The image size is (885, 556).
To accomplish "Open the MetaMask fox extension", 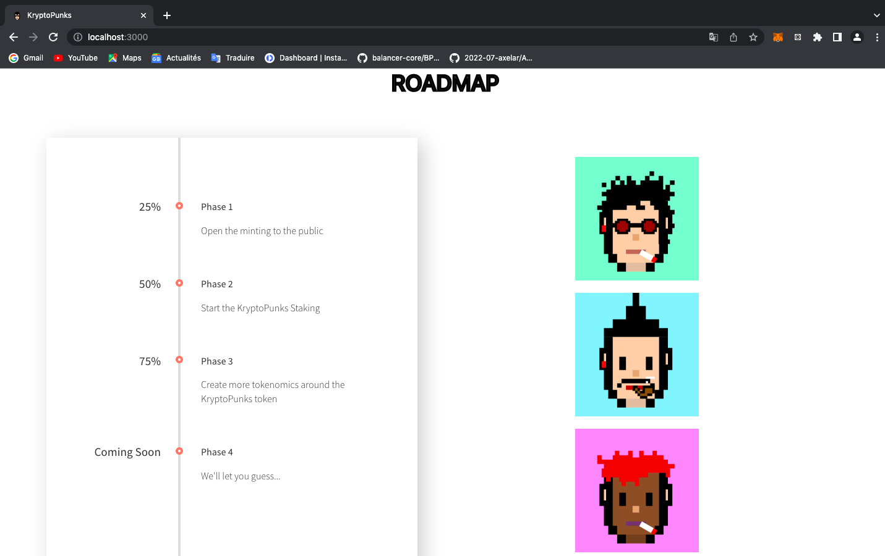I will coord(778,37).
